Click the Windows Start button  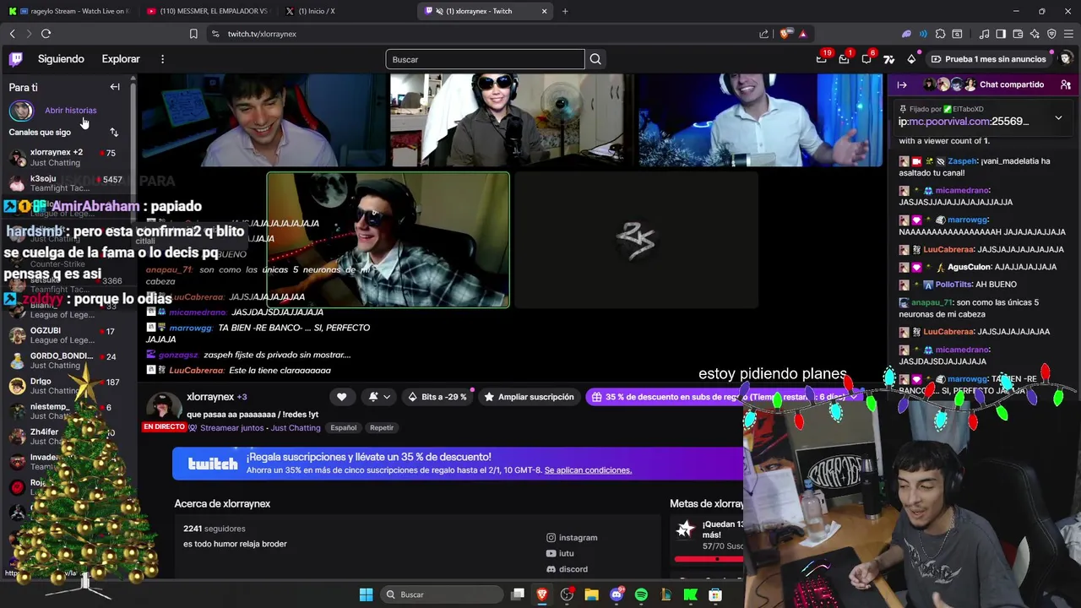(x=366, y=594)
